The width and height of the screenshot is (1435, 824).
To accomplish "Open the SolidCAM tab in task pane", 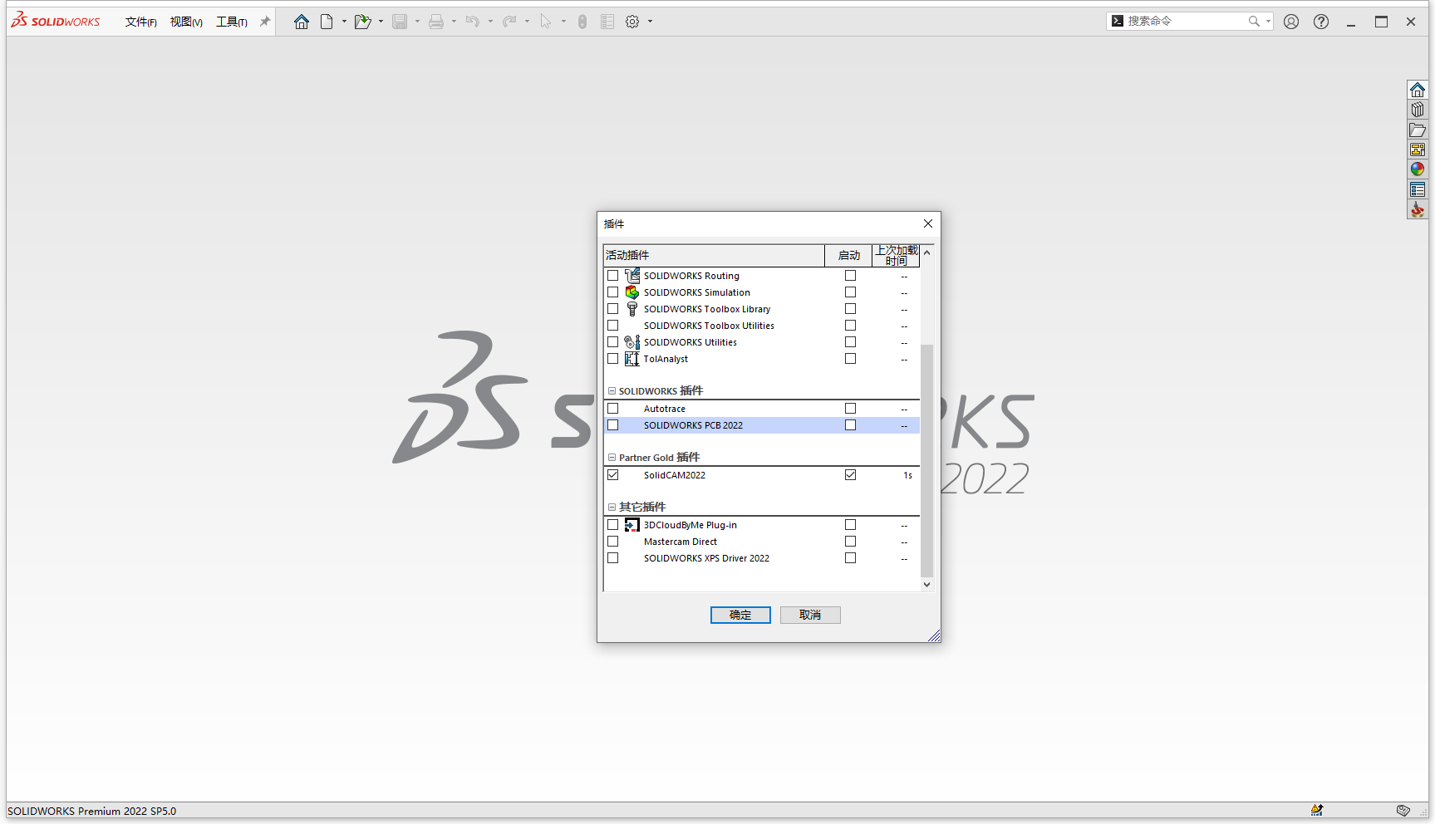I will (1418, 209).
